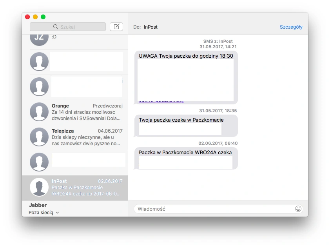The height and width of the screenshot is (248, 330).
Task: Click the Do: InPost recipient field
Action: pyautogui.click(x=145, y=27)
